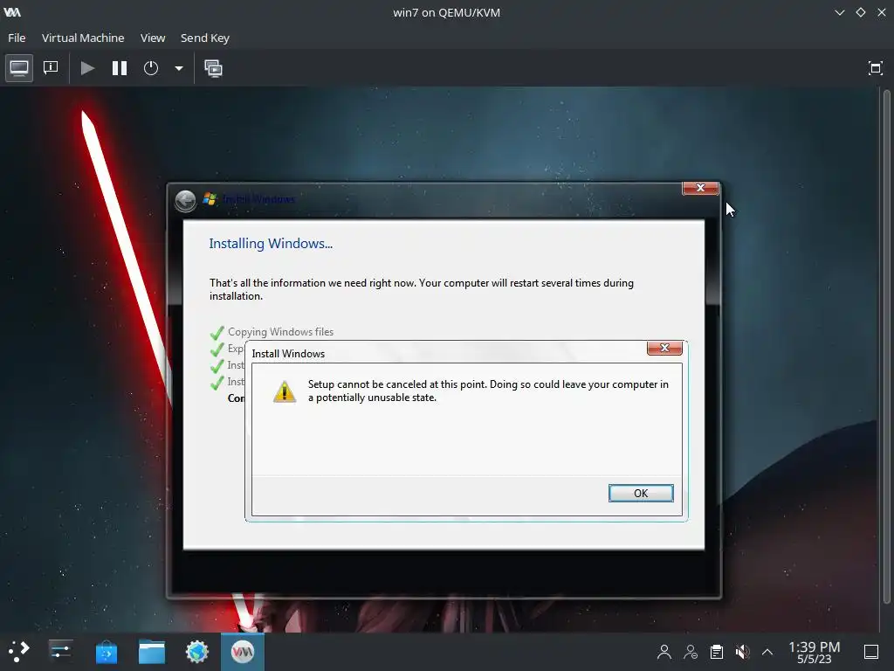Open the application launcher in taskbar
894x671 pixels.
tap(18, 652)
